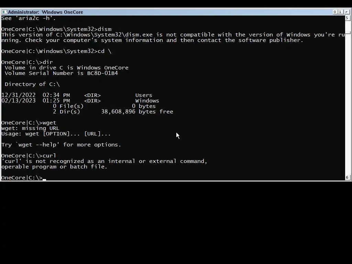Image resolution: width=352 pixels, height=264 pixels.
Task: Click the Windows directory entry
Action: pos(147,101)
